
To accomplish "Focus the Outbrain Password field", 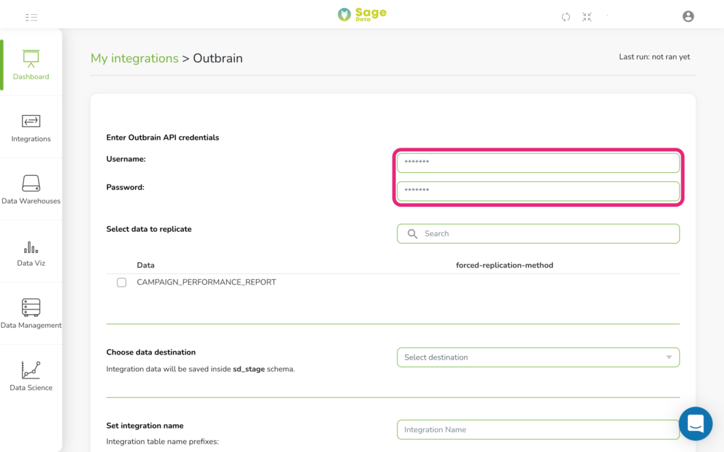I will (x=538, y=191).
